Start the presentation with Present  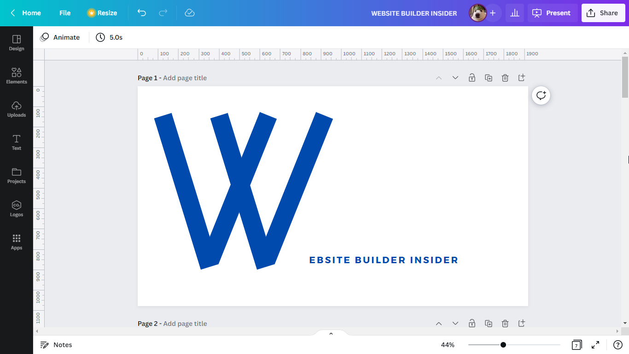tap(553, 13)
